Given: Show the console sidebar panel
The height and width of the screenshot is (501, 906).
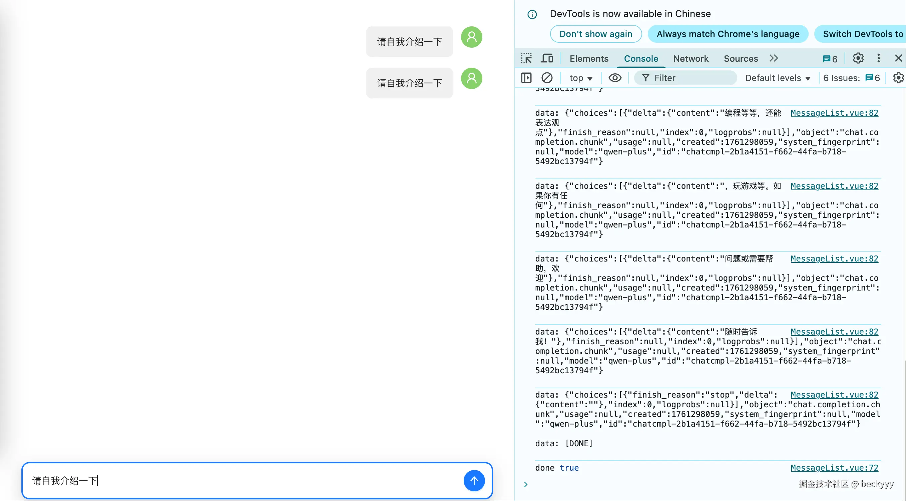Looking at the screenshot, I should pos(526,78).
